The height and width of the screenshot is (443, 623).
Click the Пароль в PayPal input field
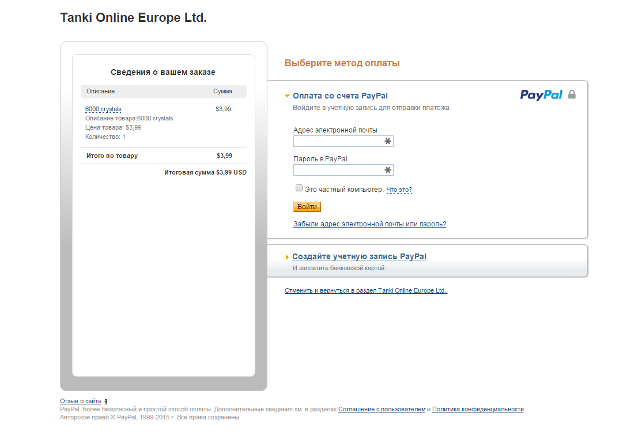coord(343,170)
